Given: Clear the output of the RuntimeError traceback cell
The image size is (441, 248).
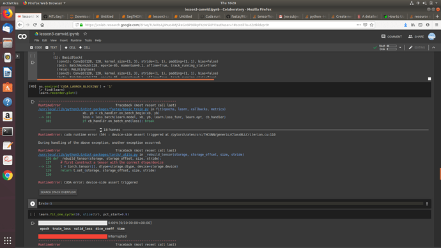Looking at the screenshot, I should tap(33, 102).
